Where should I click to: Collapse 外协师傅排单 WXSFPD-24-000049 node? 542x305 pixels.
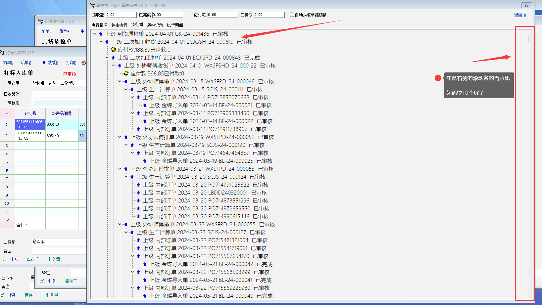tap(120, 81)
